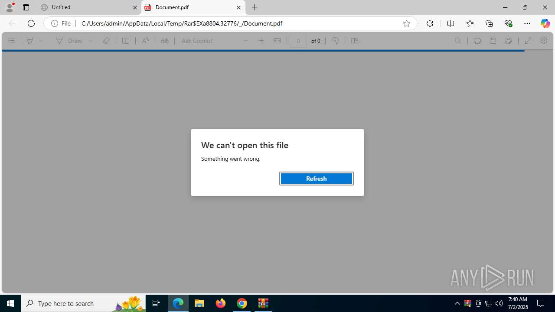Screen dimensions: 555x312
Task: Open the tab actions menu
Action: tap(26, 7)
